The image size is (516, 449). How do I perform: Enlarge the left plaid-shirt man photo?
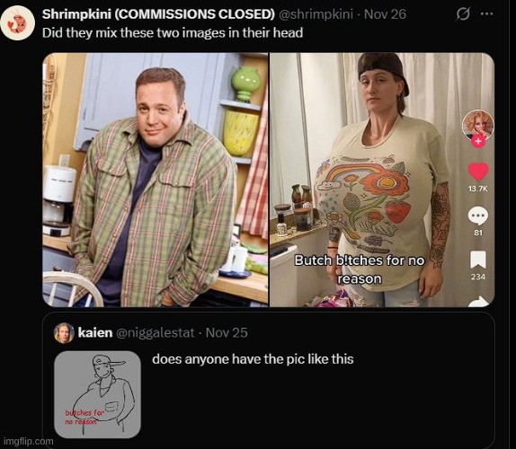[156, 180]
